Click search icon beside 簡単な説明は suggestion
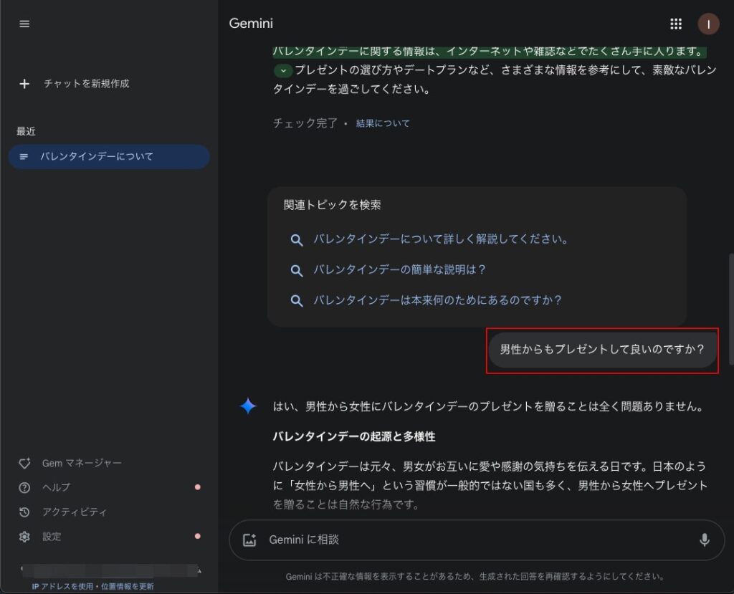Screen dimensions: 734x594 (x=296, y=271)
